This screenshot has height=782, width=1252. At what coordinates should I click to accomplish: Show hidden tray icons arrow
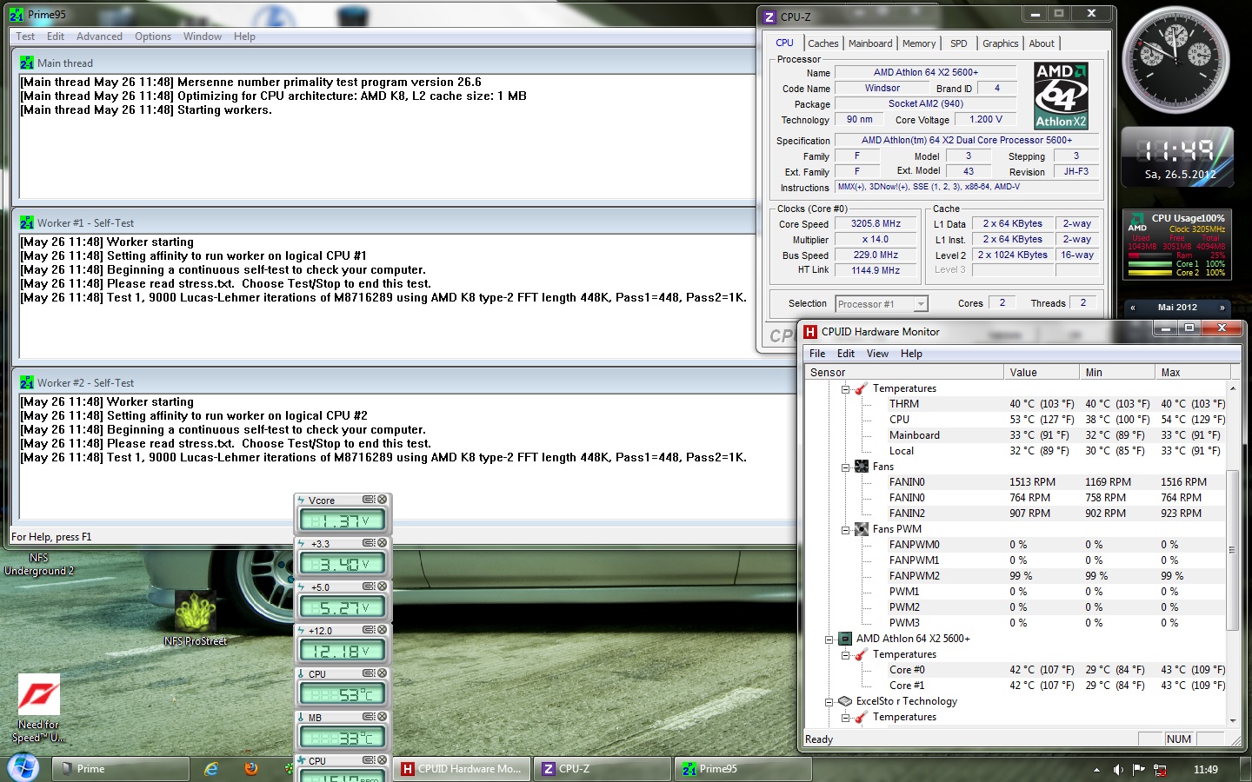[1096, 769]
